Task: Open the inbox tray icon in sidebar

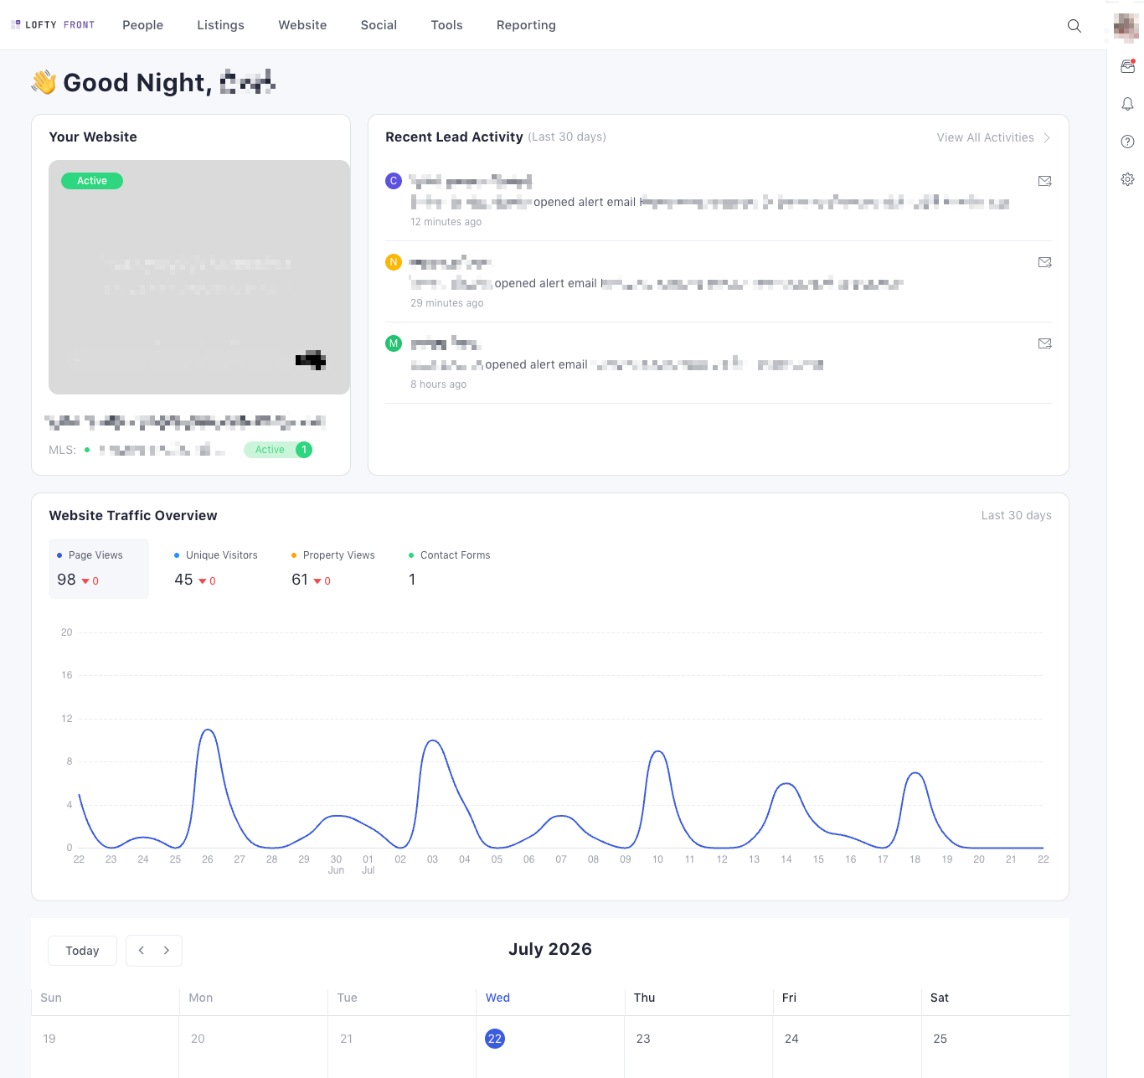Action: click(x=1127, y=66)
